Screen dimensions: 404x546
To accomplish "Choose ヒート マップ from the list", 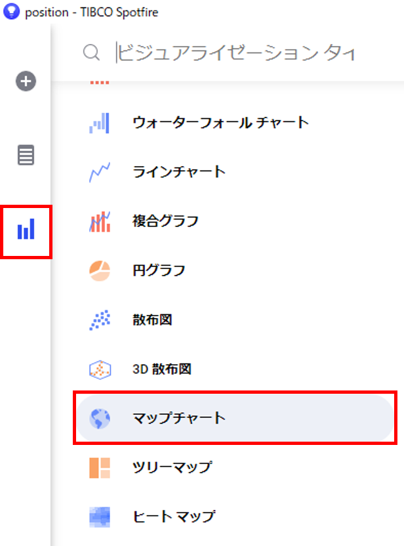I will [x=174, y=516].
